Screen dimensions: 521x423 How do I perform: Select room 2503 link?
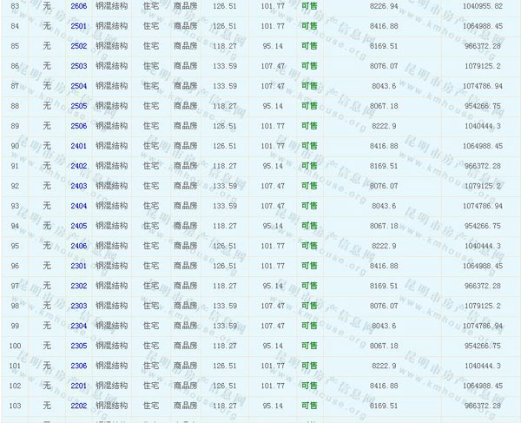(x=78, y=66)
